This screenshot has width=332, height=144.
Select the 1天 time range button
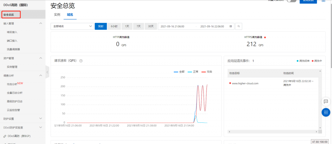click(127, 26)
